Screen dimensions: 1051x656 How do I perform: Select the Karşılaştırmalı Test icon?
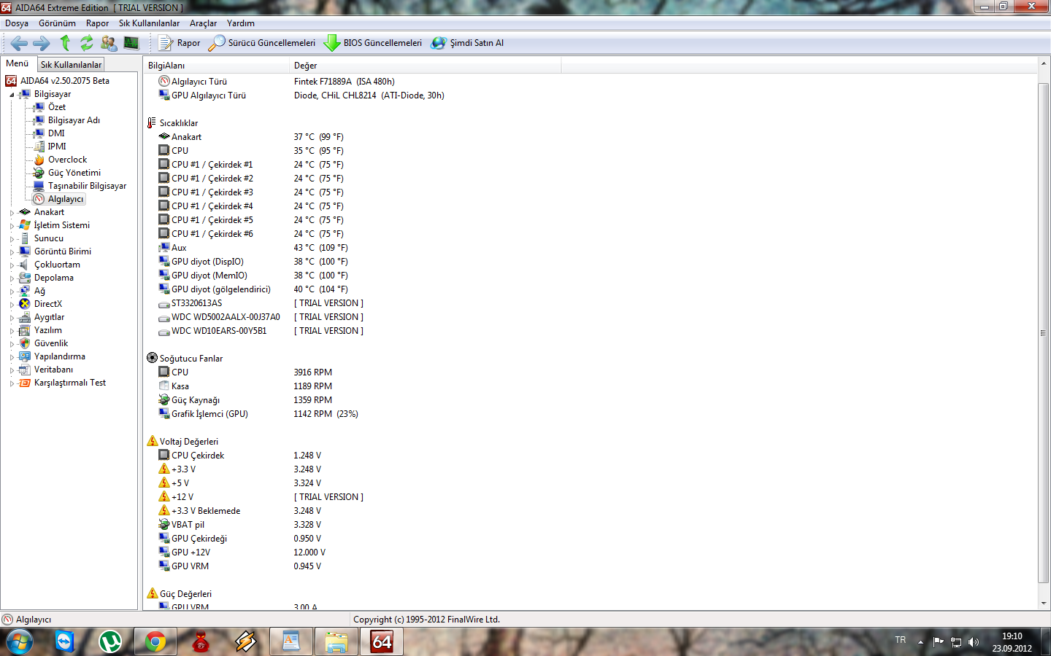25,383
